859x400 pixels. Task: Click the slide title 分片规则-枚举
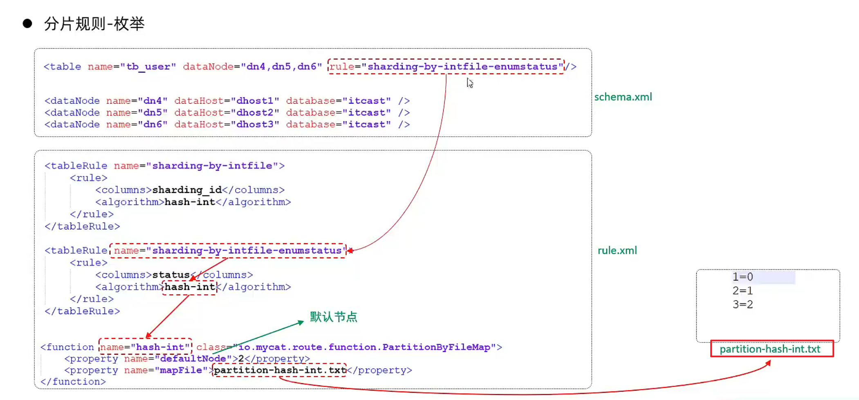coord(94,24)
